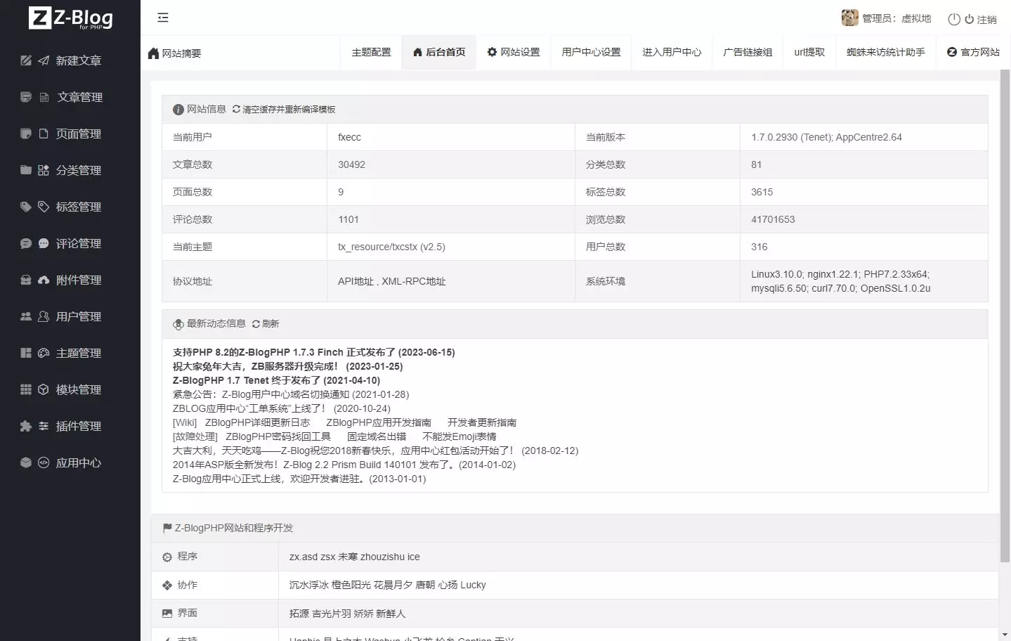The width and height of the screenshot is (1011, 641).
Task: Open 评论管理 in the sidebar
Action: pyautogui.click(x=70, y=243)
